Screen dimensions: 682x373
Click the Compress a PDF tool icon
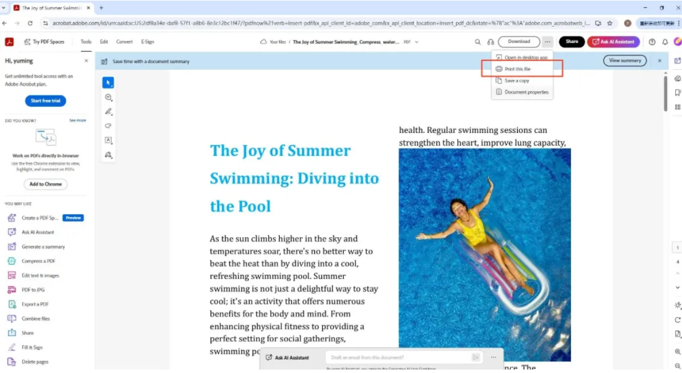[x=12, y=261]
